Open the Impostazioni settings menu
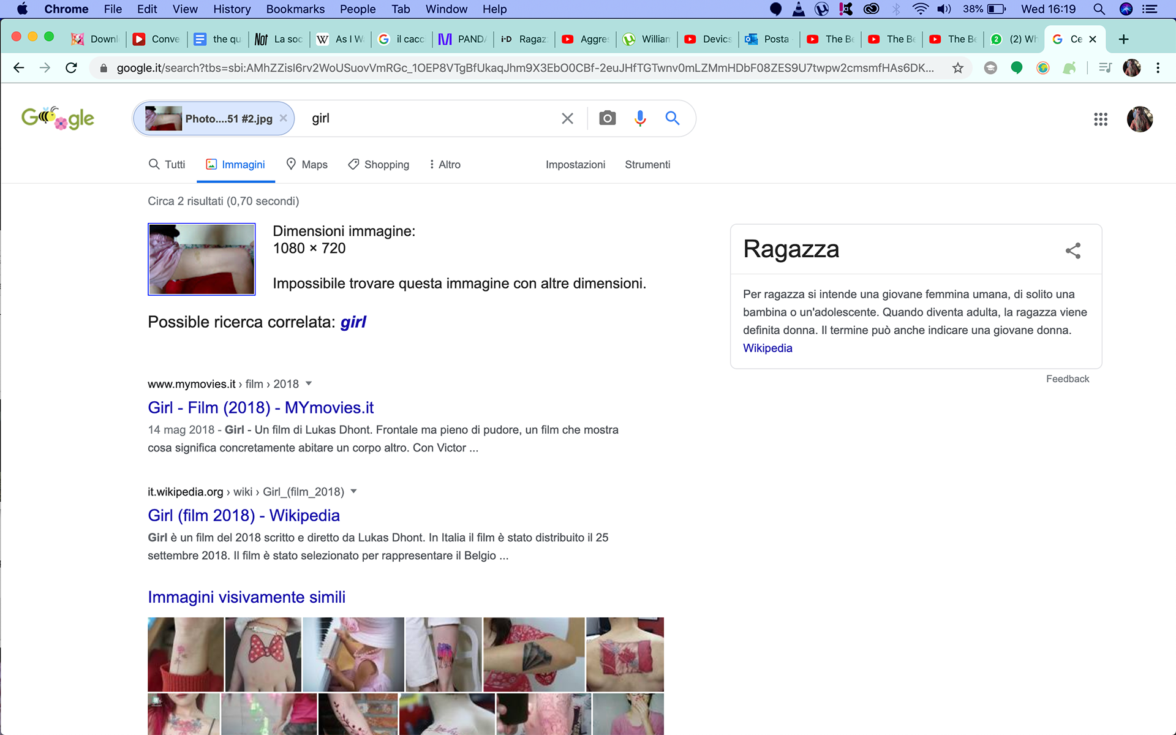Viewport: 1176px width, 735px height. click(575, 164)
